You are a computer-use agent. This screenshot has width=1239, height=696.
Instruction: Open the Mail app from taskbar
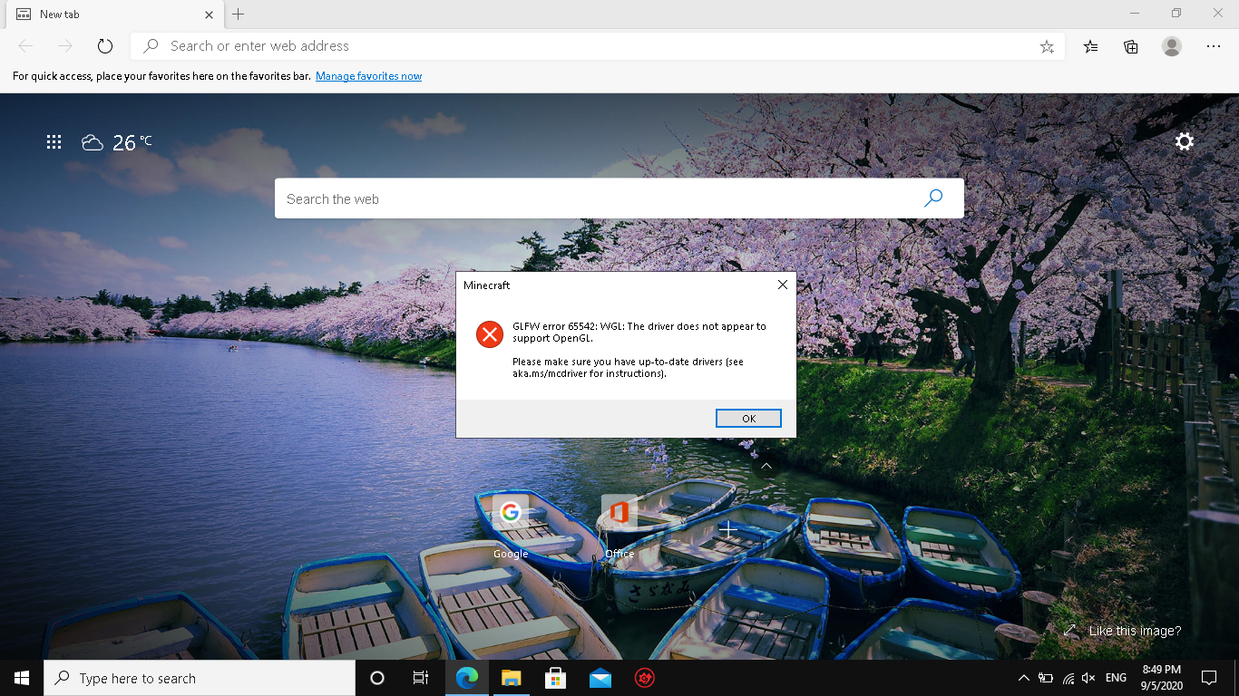pos(600,678)
